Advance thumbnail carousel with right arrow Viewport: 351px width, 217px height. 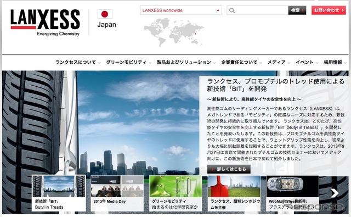(335, 193)
